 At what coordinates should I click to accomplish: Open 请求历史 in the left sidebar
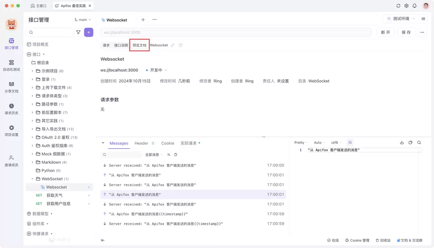[12, 109]
